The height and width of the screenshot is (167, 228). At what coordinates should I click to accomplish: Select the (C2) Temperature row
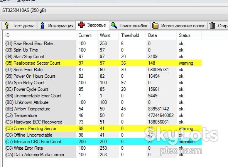pos(103,115)
